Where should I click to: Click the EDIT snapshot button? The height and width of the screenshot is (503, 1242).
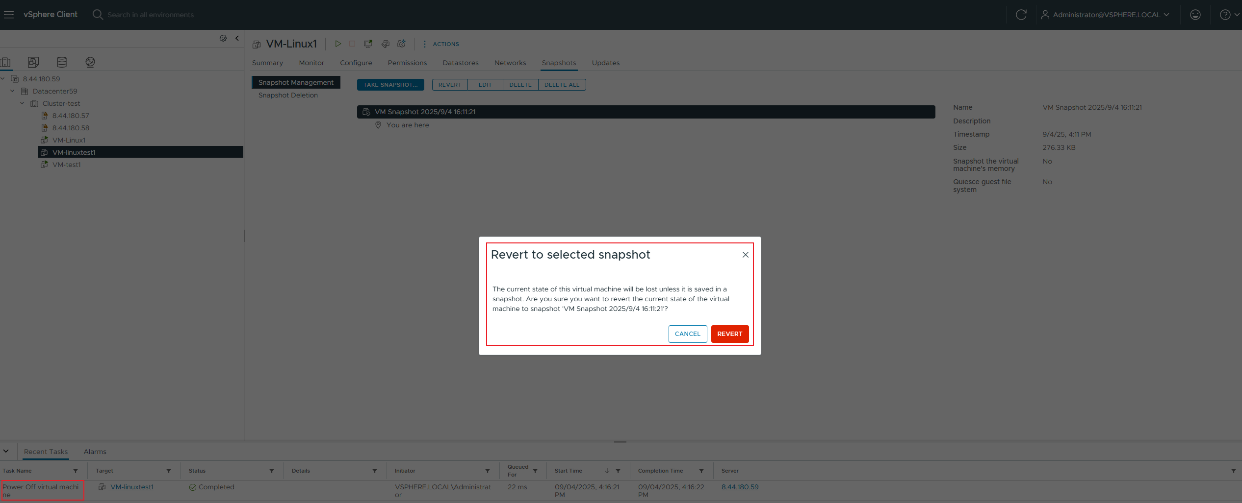[485, 85]
